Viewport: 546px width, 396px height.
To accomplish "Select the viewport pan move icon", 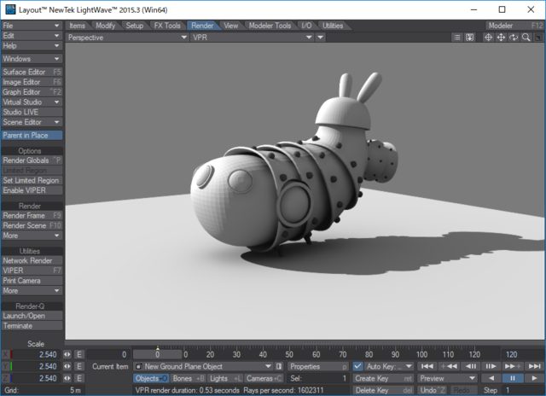I will point(501,38).
